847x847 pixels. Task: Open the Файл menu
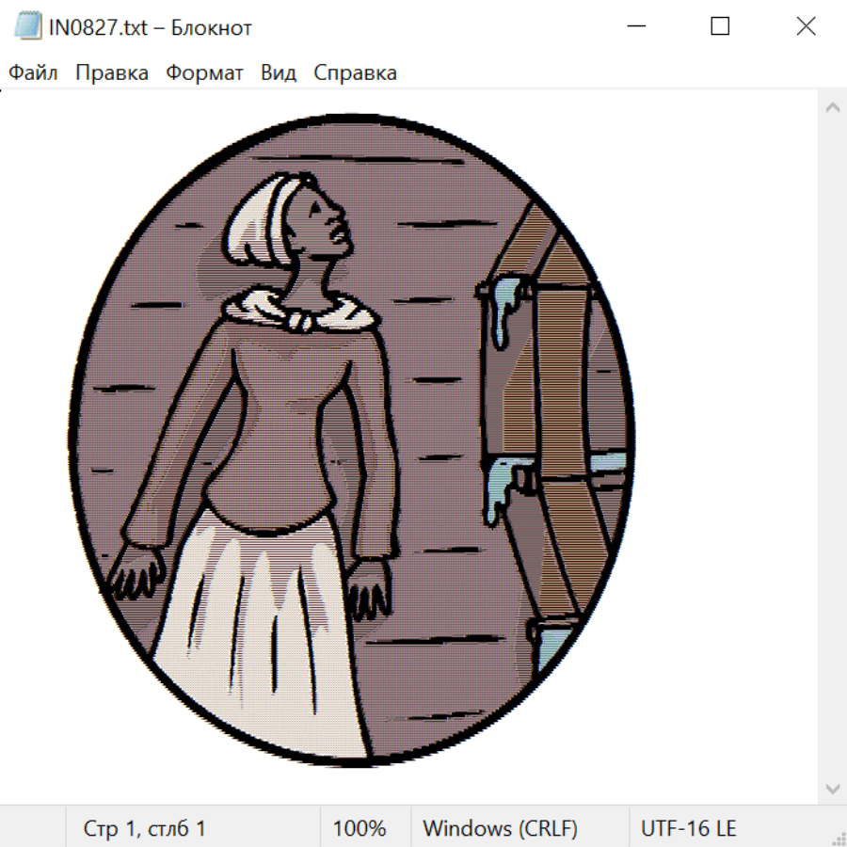33,72
